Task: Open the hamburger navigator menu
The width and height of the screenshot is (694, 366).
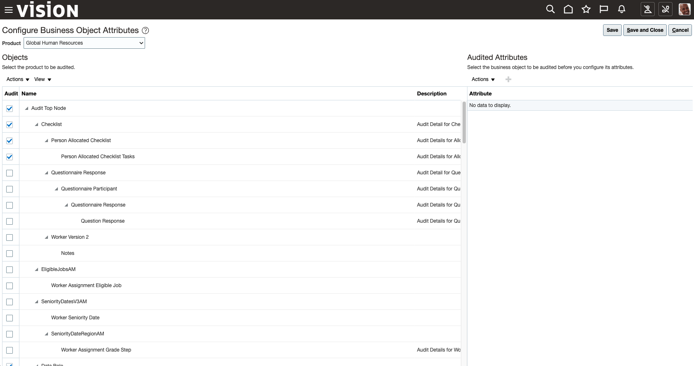Action: coord(8,10)
